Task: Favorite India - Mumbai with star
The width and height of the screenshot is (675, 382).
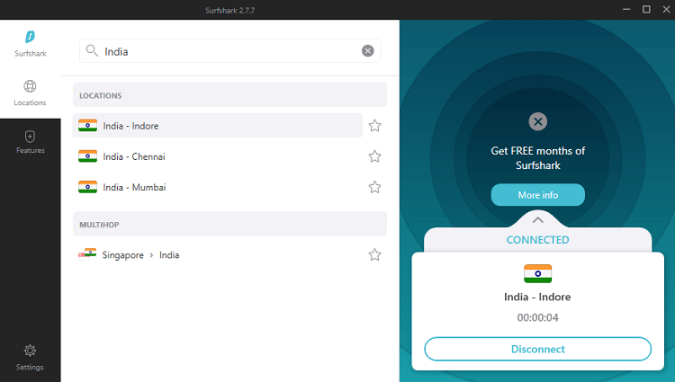Action: 374,187
